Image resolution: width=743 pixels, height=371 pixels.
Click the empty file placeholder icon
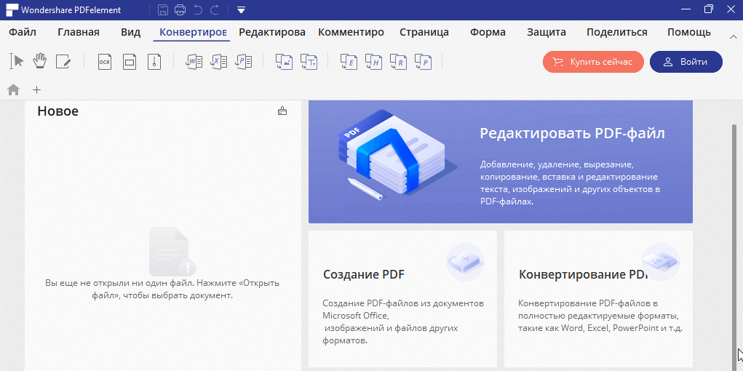click(x=172, y=251)
